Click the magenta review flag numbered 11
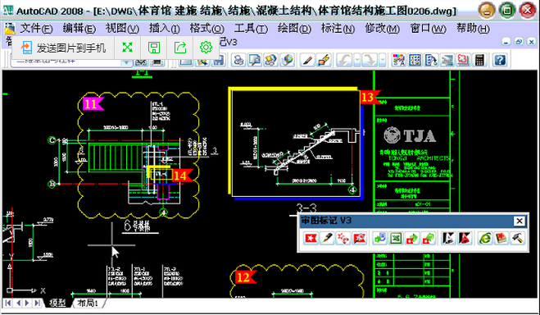This screenshot has height=315, width=540. (x=93, y=103)
